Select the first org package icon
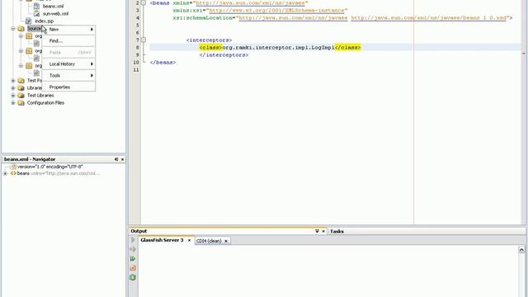Screen dimensions: 528x297 tap(29, 36)
